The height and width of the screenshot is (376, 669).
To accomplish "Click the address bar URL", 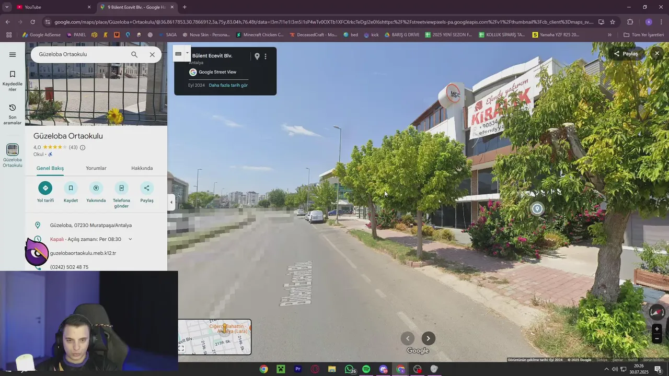I will [x=324, y=22].
